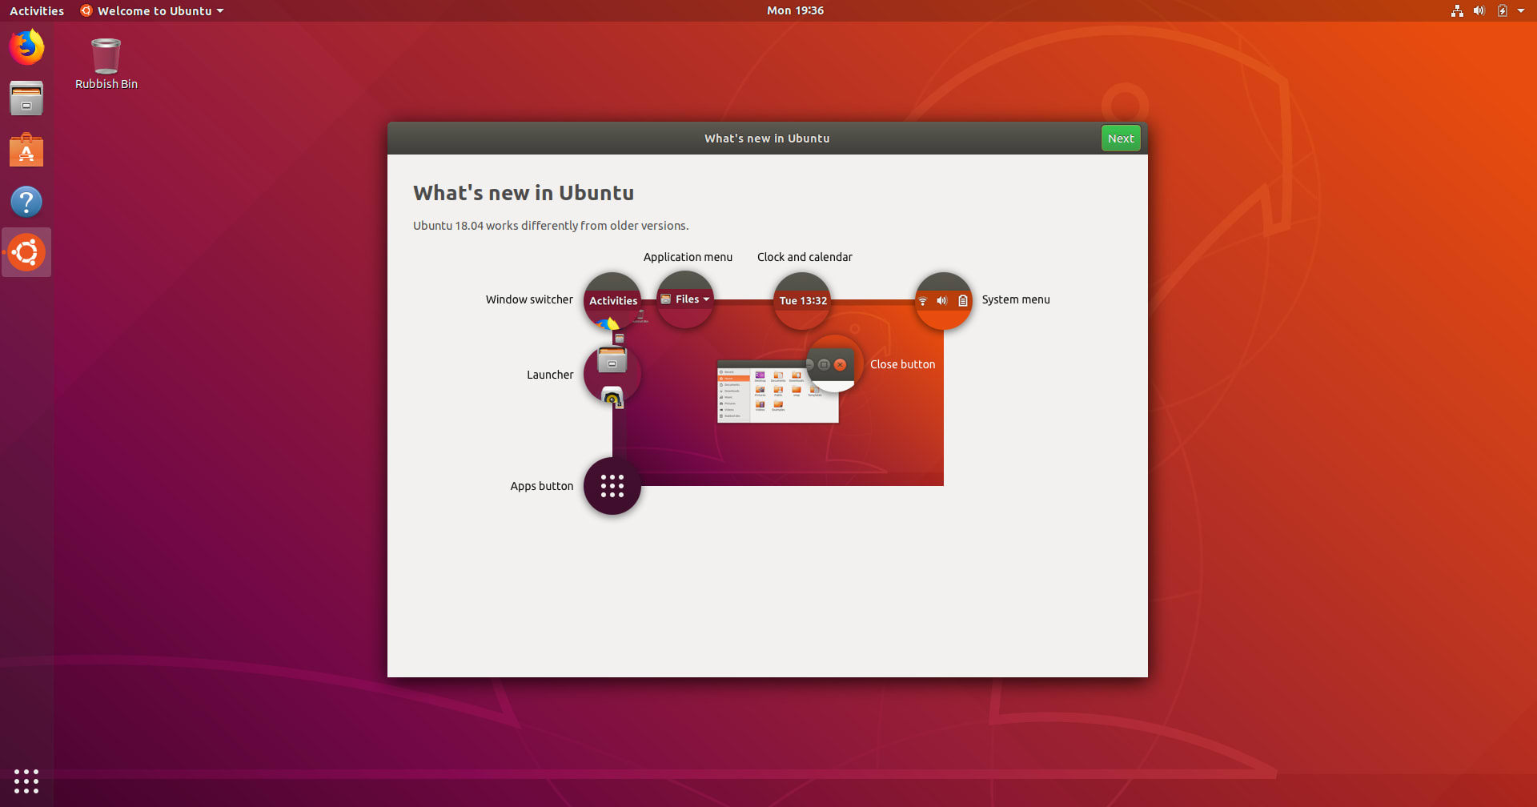Image resolution: width=1537 pixels, height=807 pixels.
Task: Click the dialog title bar text
Action: pos(767,139)
